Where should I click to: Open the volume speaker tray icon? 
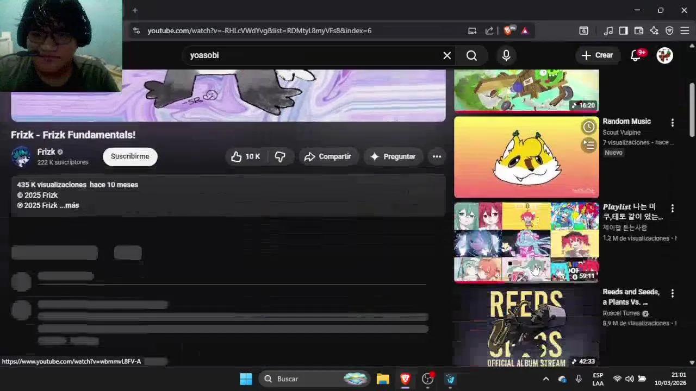tap(630, 379)
